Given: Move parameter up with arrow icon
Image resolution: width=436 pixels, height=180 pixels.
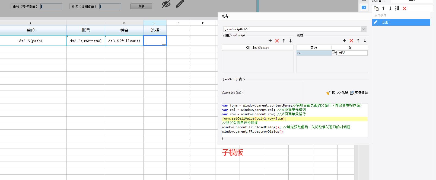Looking at the screenshot, I should (358, 41).
